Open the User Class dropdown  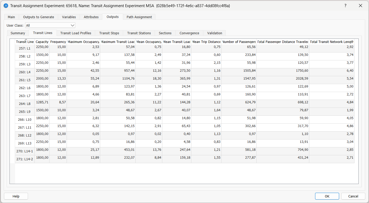click(50, 25)
